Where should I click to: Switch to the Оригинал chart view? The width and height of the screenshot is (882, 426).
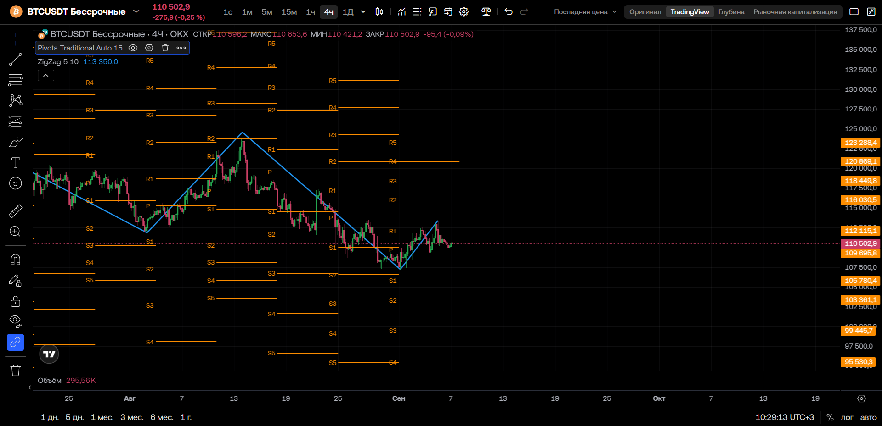pyautogui.click(x=645, y=12)
